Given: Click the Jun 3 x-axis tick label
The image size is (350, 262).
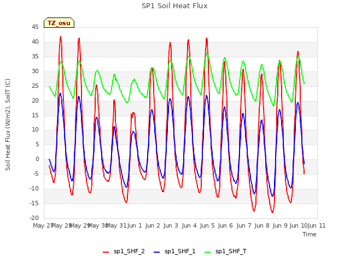Looking at the screenshot, I should pos(171,225).
